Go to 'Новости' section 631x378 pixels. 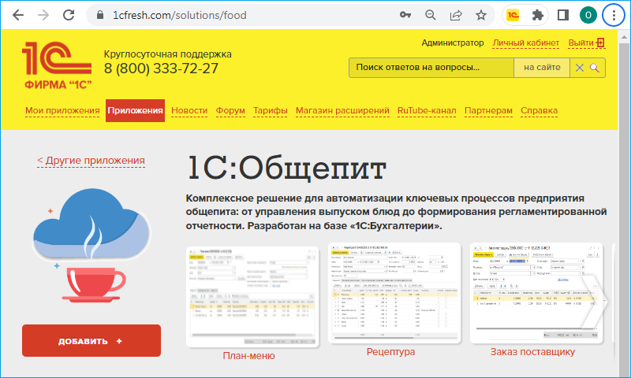(189, 110)
